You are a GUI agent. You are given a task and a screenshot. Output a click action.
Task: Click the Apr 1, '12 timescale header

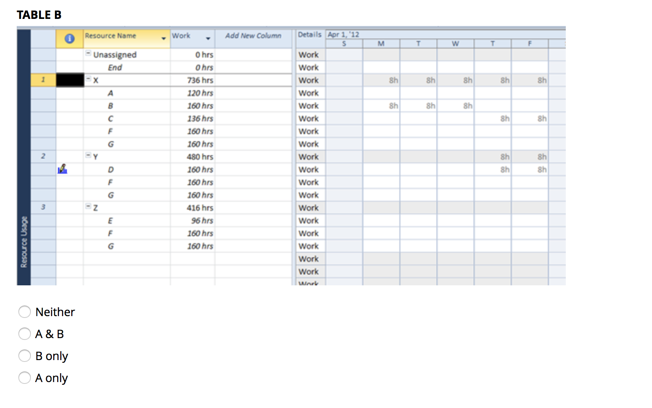pyautogui.click(x=344, y=34)
